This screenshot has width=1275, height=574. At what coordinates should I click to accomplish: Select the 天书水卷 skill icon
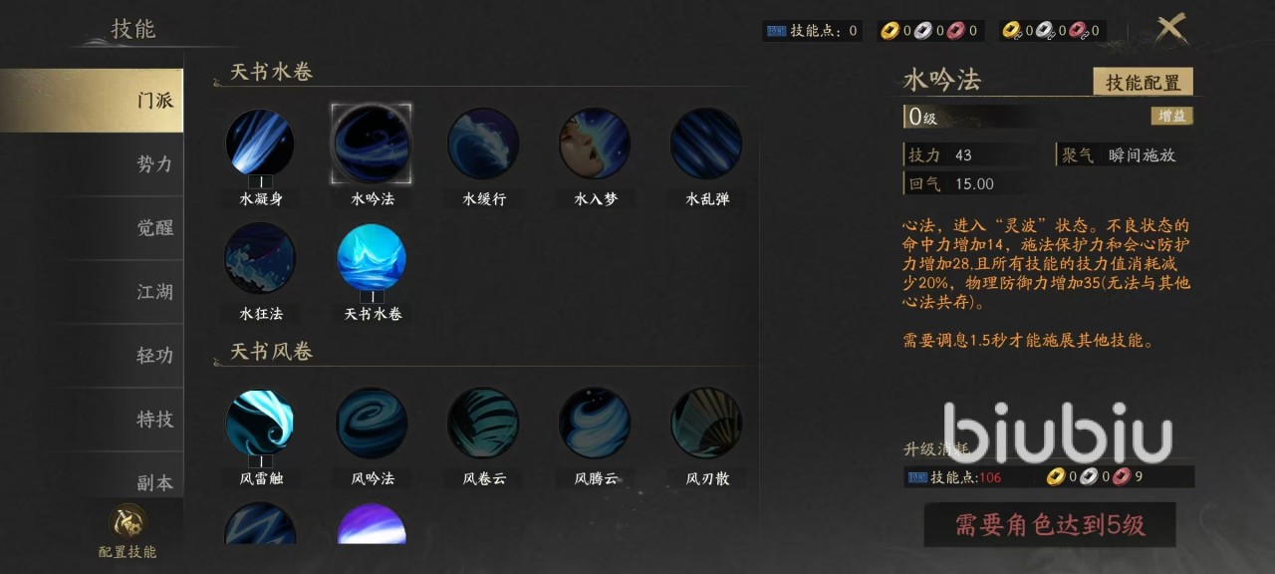pos(372,258)
